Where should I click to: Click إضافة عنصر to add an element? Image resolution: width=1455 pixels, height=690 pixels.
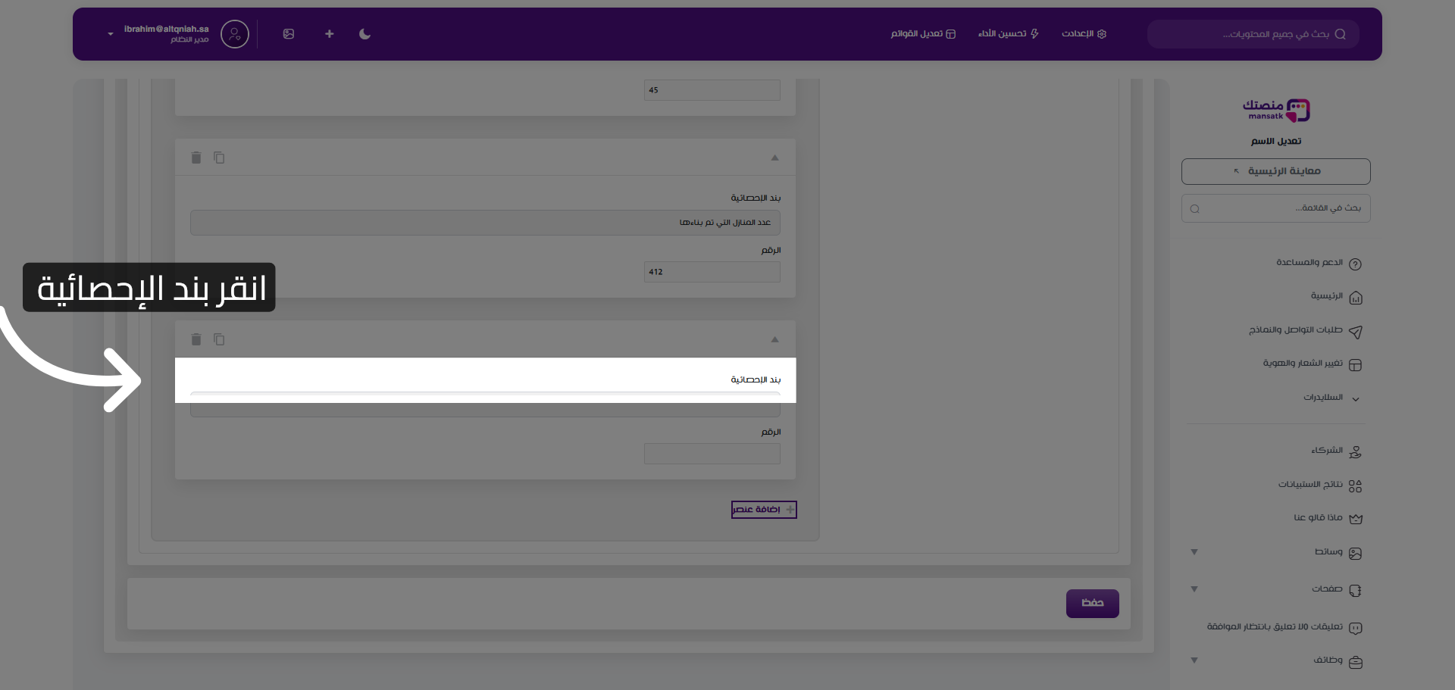pos(763,509)
